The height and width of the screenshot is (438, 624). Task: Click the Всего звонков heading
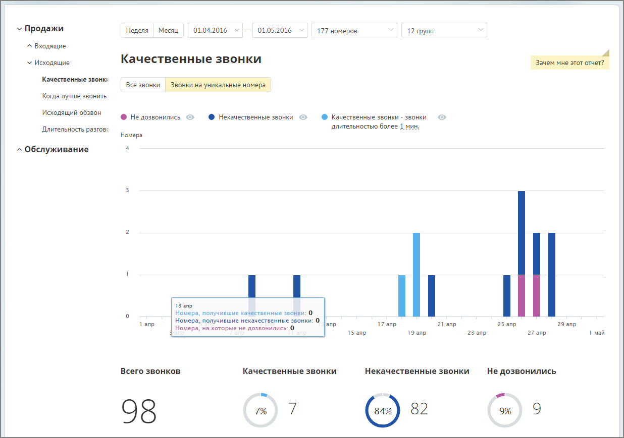150,371
